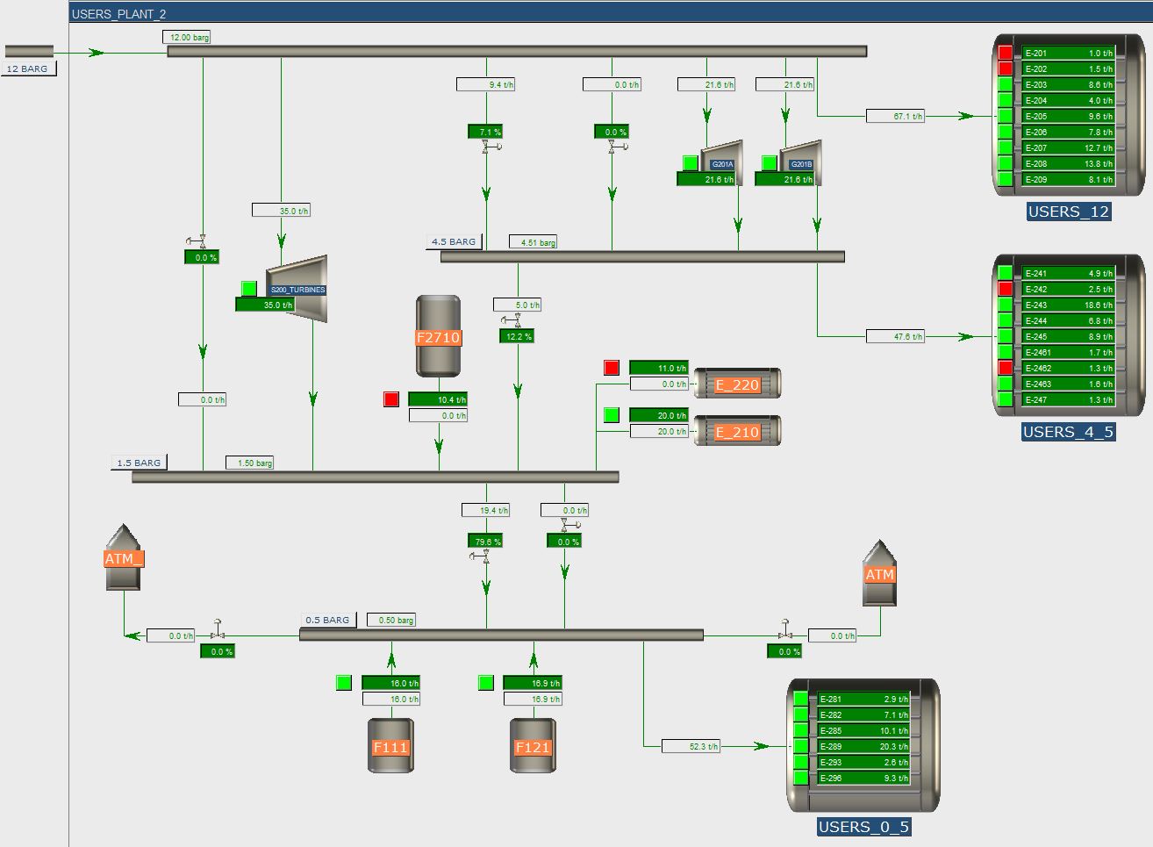Open the F111 tank icon
The height and width of the screenshot is (847, 1153).
(390, 746)
